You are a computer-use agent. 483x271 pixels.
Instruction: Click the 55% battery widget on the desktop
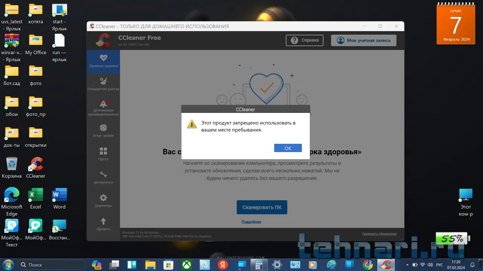(x=453, y=238)
